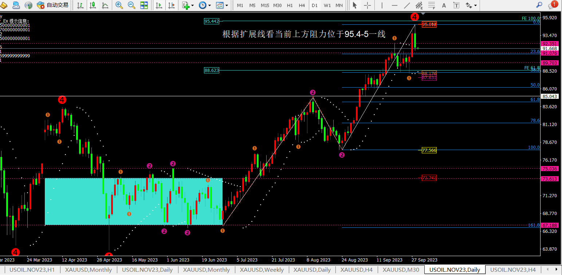Open the arrows objects dropdown
This screenshot has width=562, height=275.
tap(471, 5)
